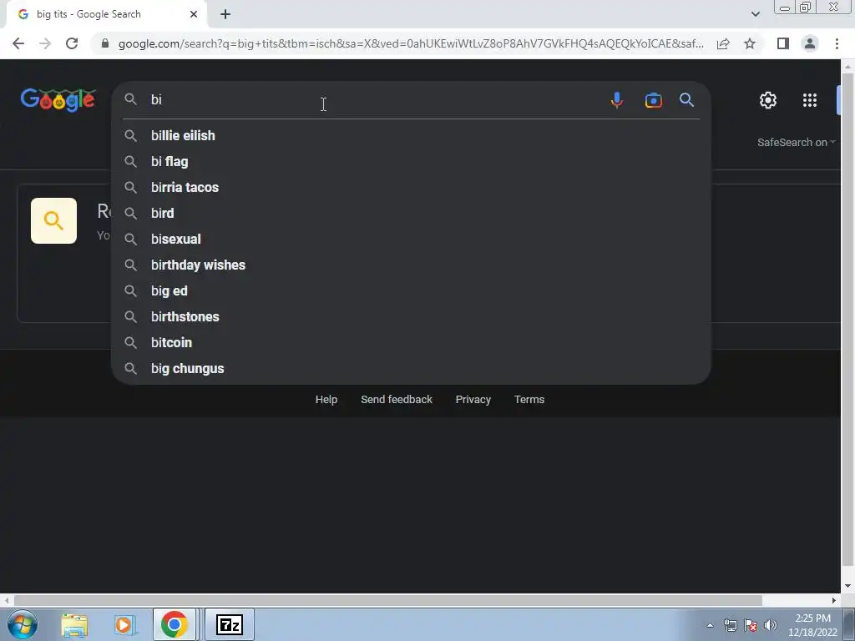Open the Privacy footer link
855x641 pixels.
473,400
